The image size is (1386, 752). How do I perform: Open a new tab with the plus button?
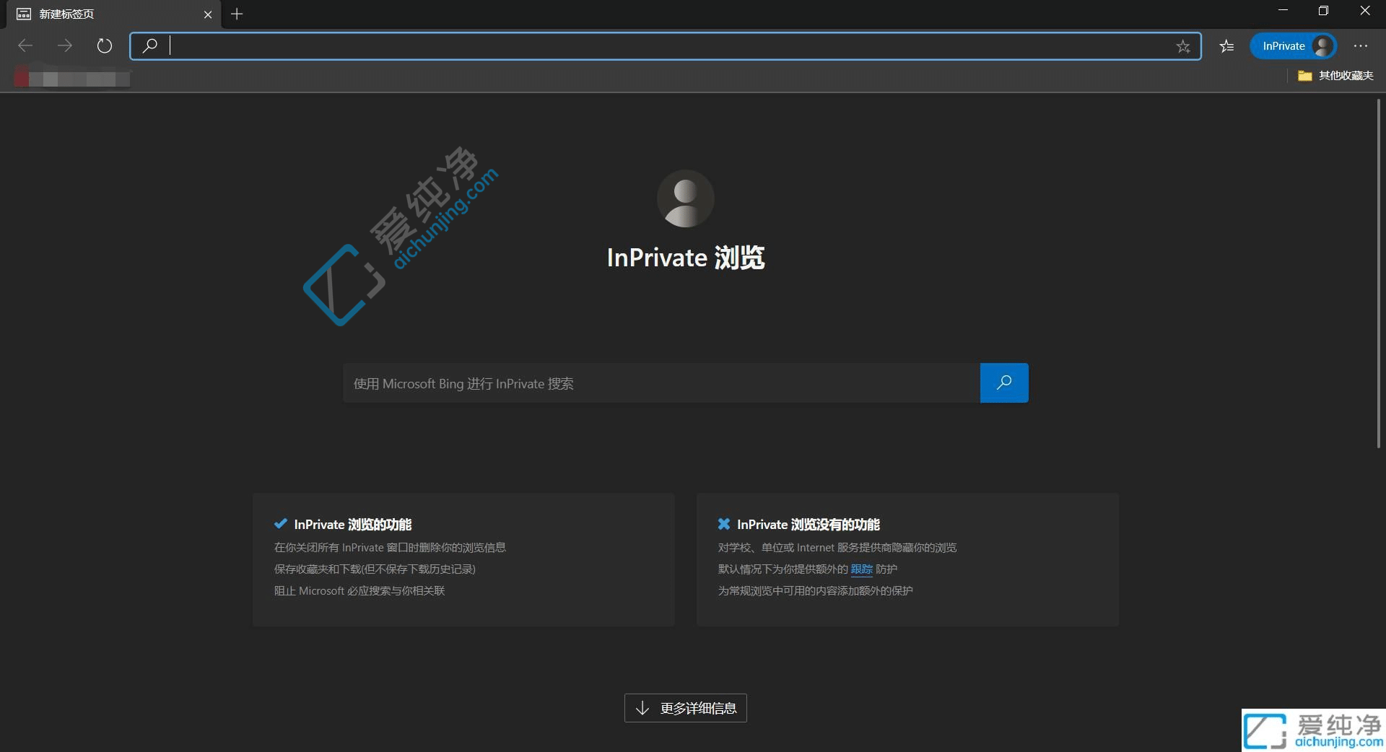coord(237,14)
